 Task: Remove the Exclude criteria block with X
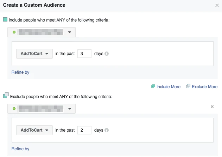click(212, 107)
